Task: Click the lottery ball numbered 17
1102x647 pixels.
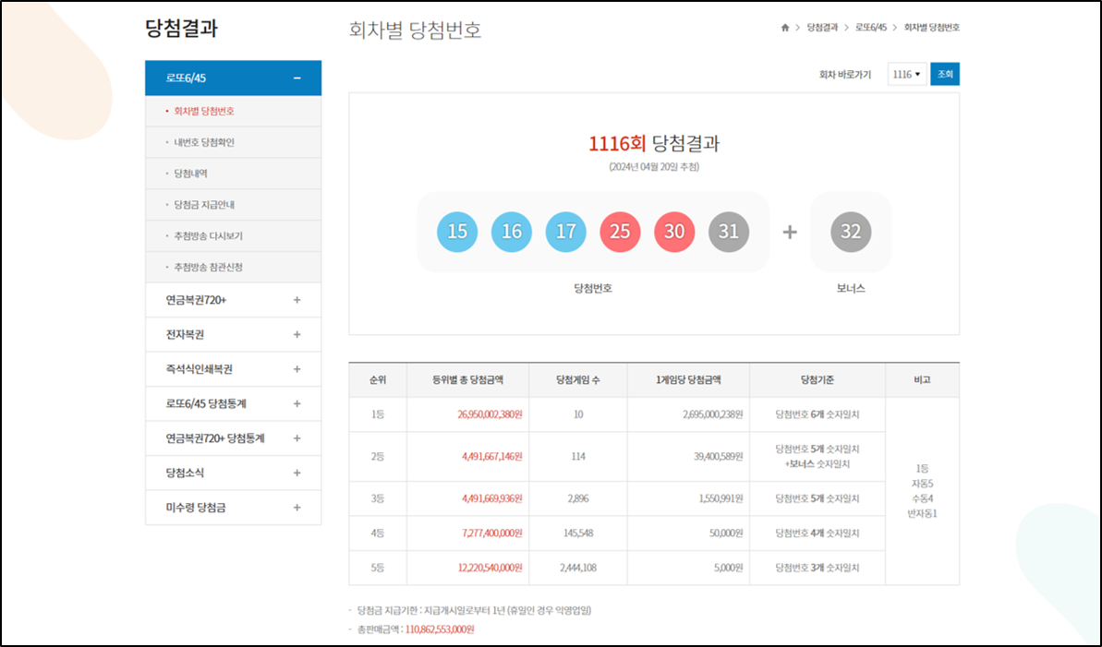Action: tap(565, 232)
